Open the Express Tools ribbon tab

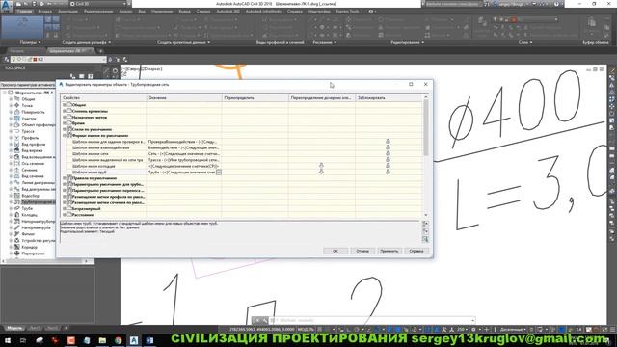(347, 12)
